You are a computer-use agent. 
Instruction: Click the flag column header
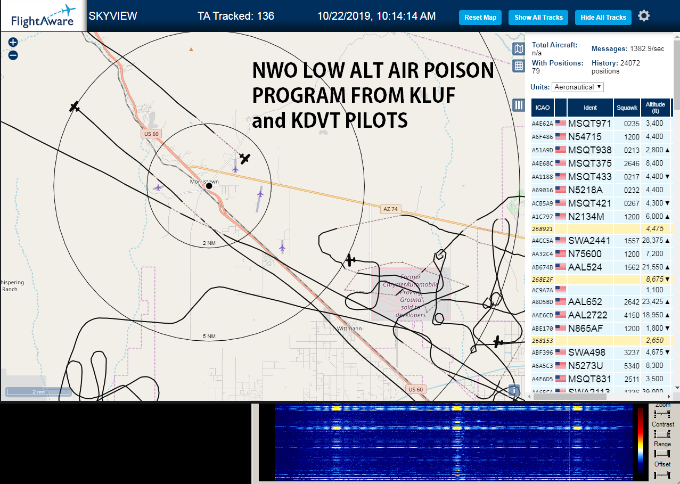[x=561, y=108]
